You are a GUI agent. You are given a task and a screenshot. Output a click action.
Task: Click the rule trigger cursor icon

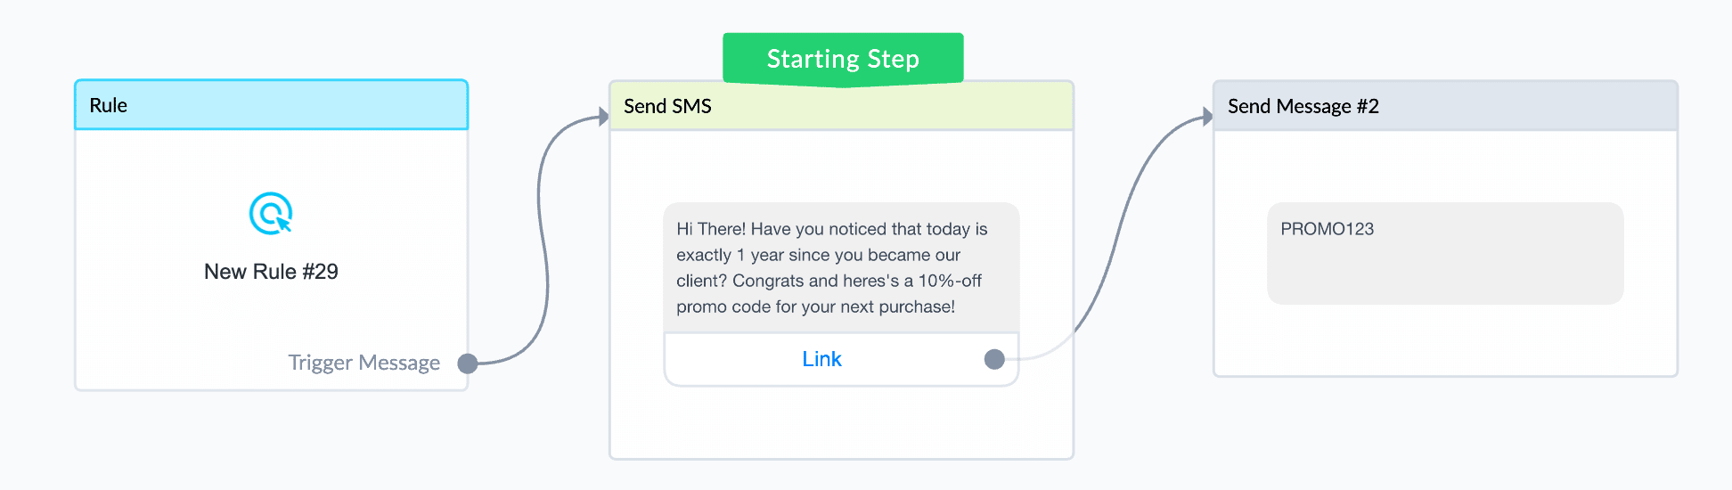tap(271, 214)
